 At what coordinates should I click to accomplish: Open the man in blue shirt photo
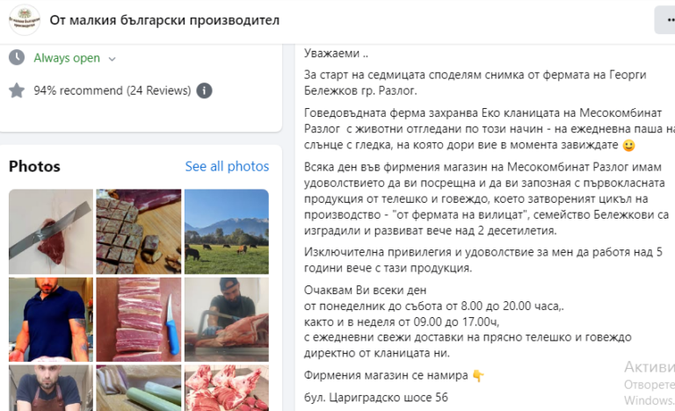coord(51,320)
